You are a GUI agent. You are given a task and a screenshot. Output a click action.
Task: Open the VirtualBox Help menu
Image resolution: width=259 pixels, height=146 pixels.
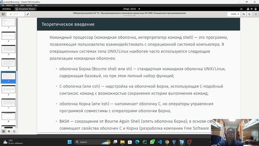pyautogui.click(x=36, y=5)
